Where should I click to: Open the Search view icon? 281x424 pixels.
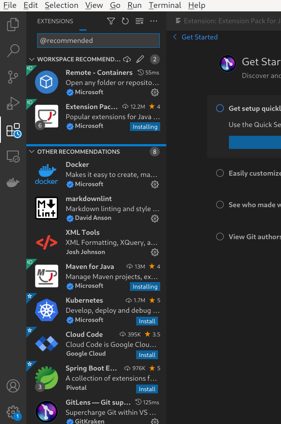(x=13, y=50)
